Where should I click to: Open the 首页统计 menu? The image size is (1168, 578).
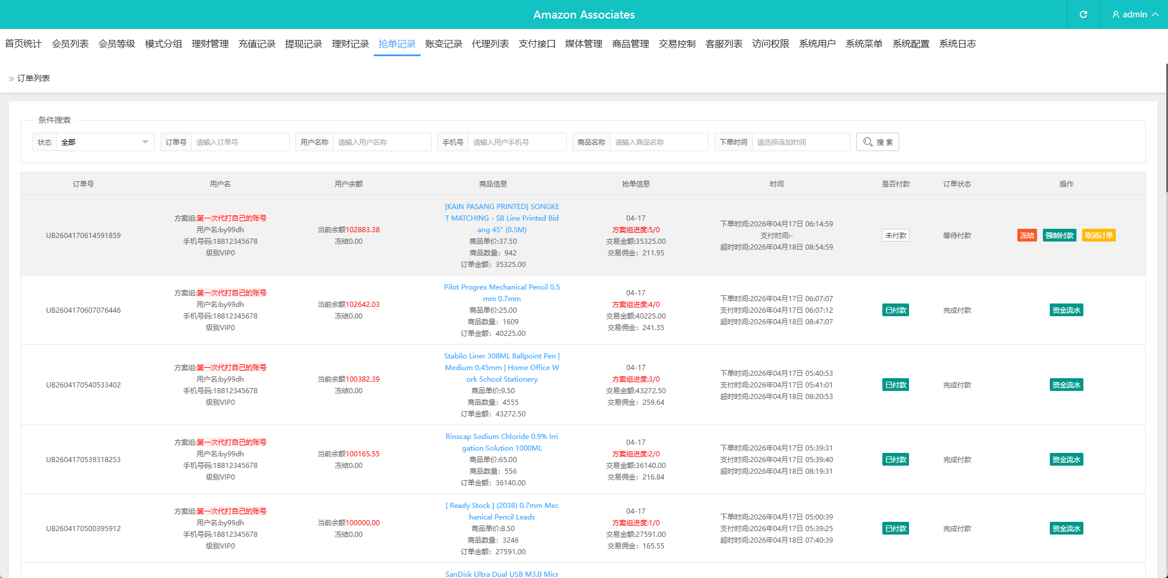tap(23, 43)
